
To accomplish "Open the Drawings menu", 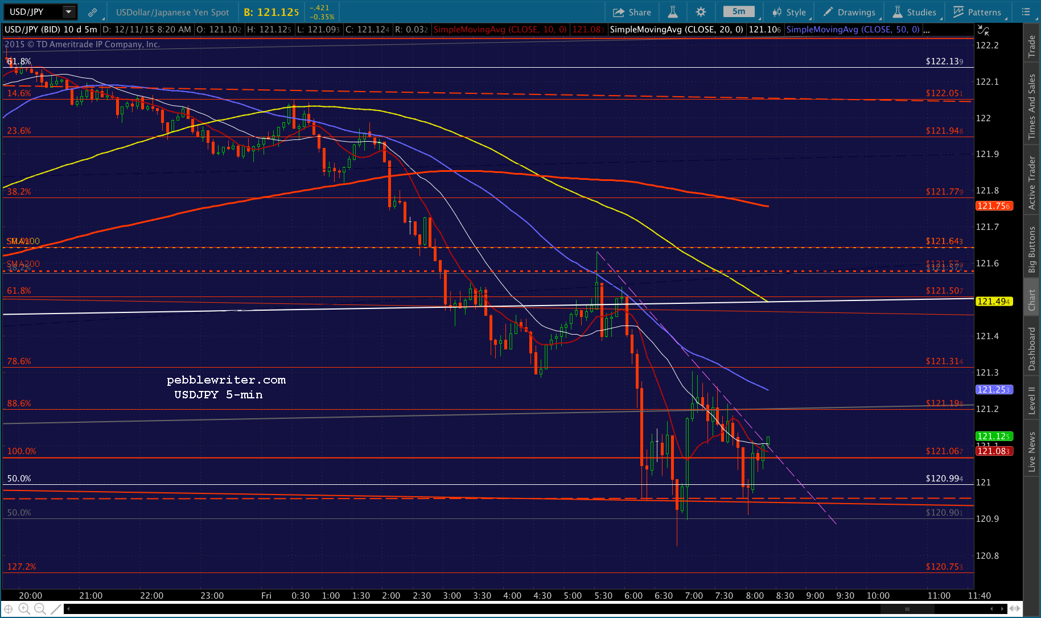I will point(849,12).
